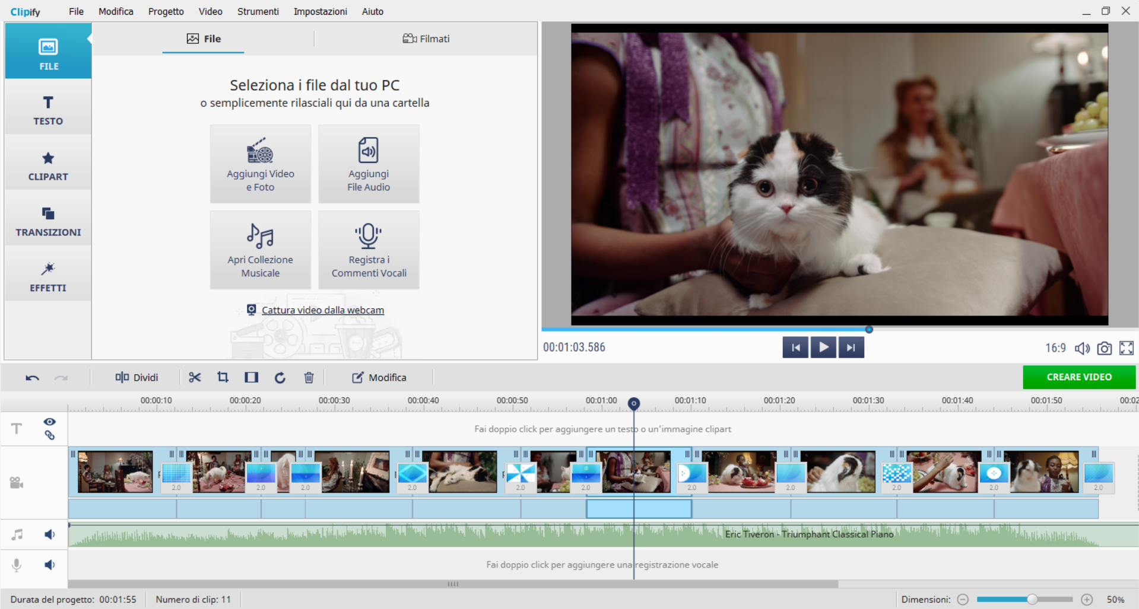1139x609 pixels.
Task: Click the Dimensioni zoom slider handle
Action: click(1032, 600)
